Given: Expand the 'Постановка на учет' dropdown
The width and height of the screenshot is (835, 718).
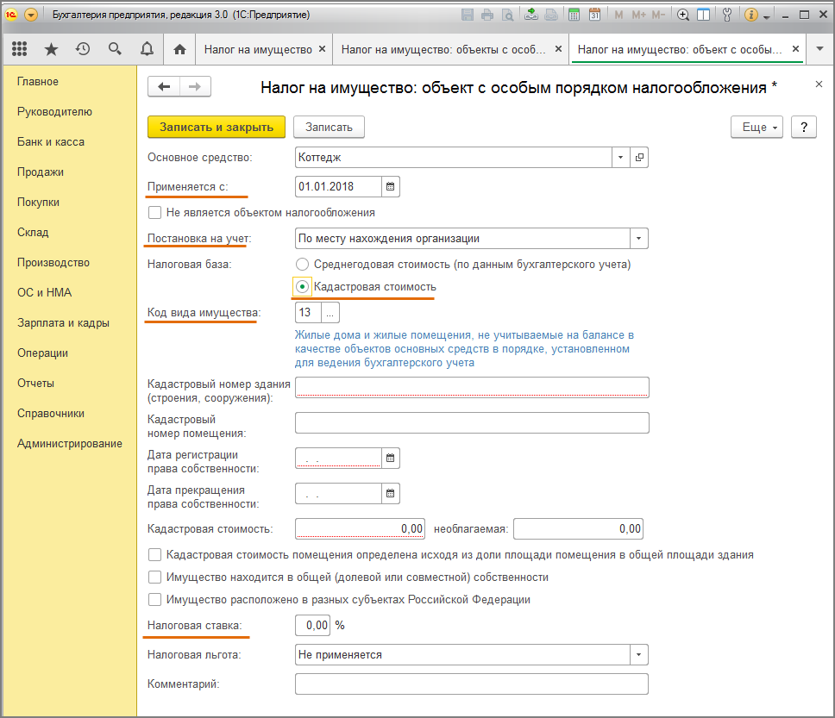Looking at the screenshot, I should coord(639,239).
